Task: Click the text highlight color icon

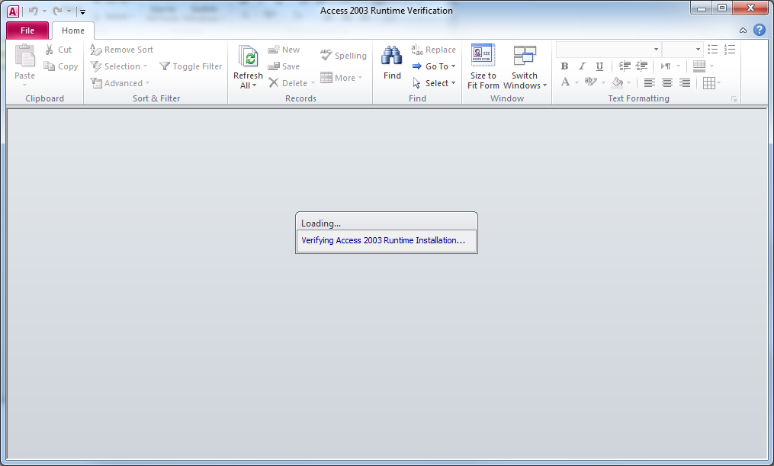Action: tap(590, 82)
